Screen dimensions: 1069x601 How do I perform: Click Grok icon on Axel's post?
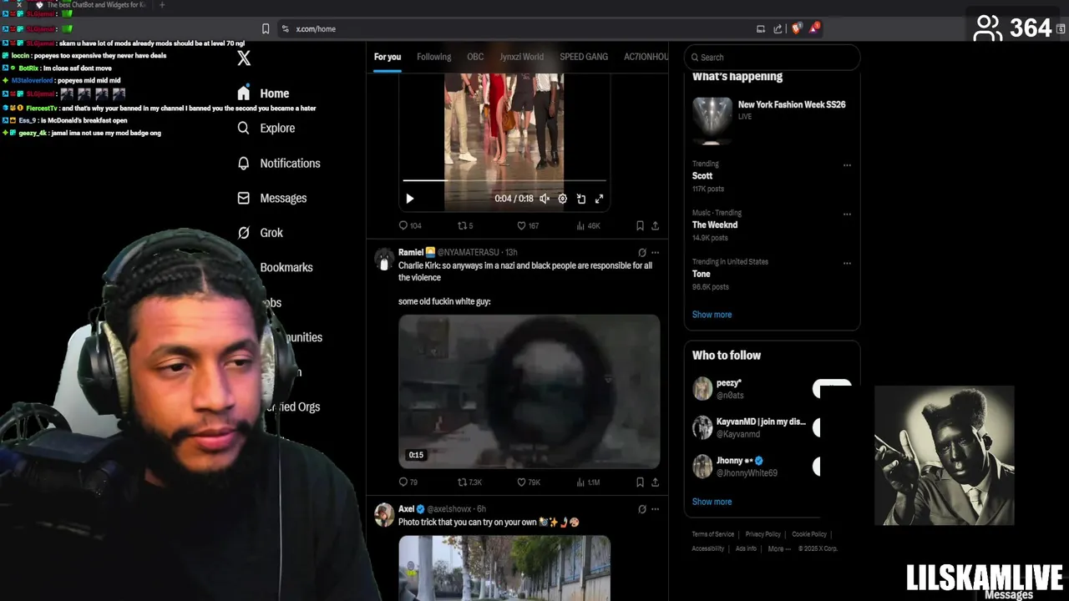(x=641, y=508)
